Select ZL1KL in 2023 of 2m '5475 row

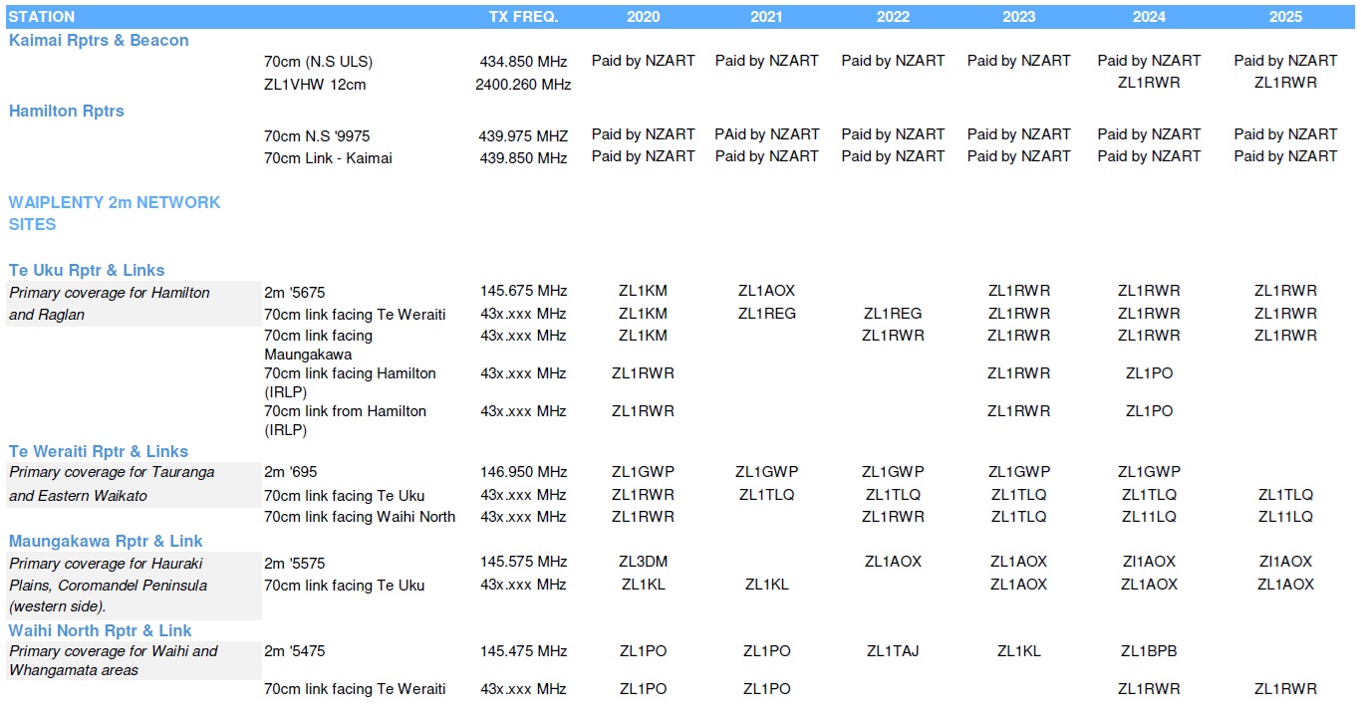(1018, 651)
